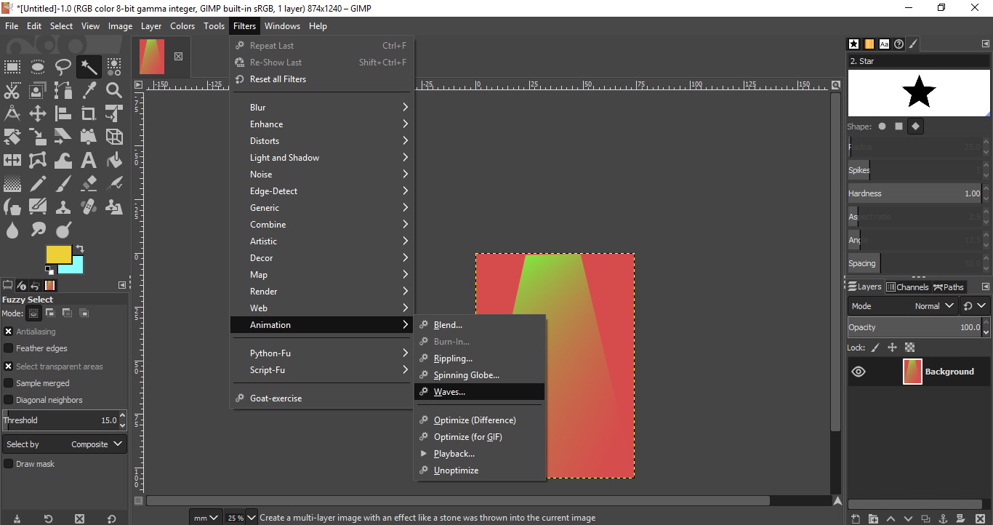Select the Smudge tool
Viewport: 993px width, 525px height.
(x=38, y=230)
